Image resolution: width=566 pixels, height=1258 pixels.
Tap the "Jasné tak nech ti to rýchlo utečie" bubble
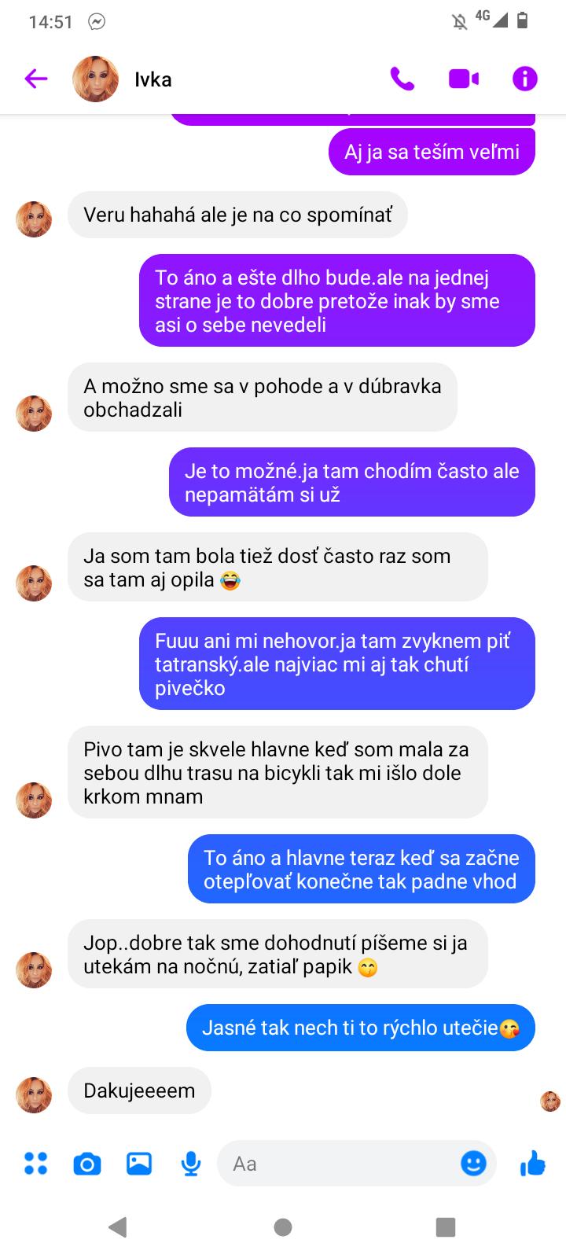[x=361, y=1028]
